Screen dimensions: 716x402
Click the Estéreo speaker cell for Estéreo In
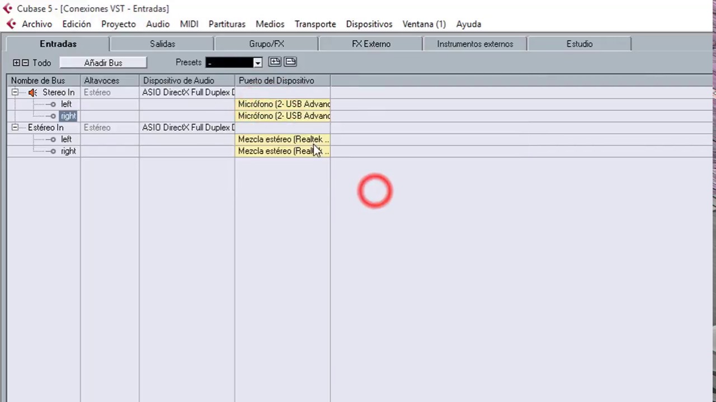[x=110, y=128]
